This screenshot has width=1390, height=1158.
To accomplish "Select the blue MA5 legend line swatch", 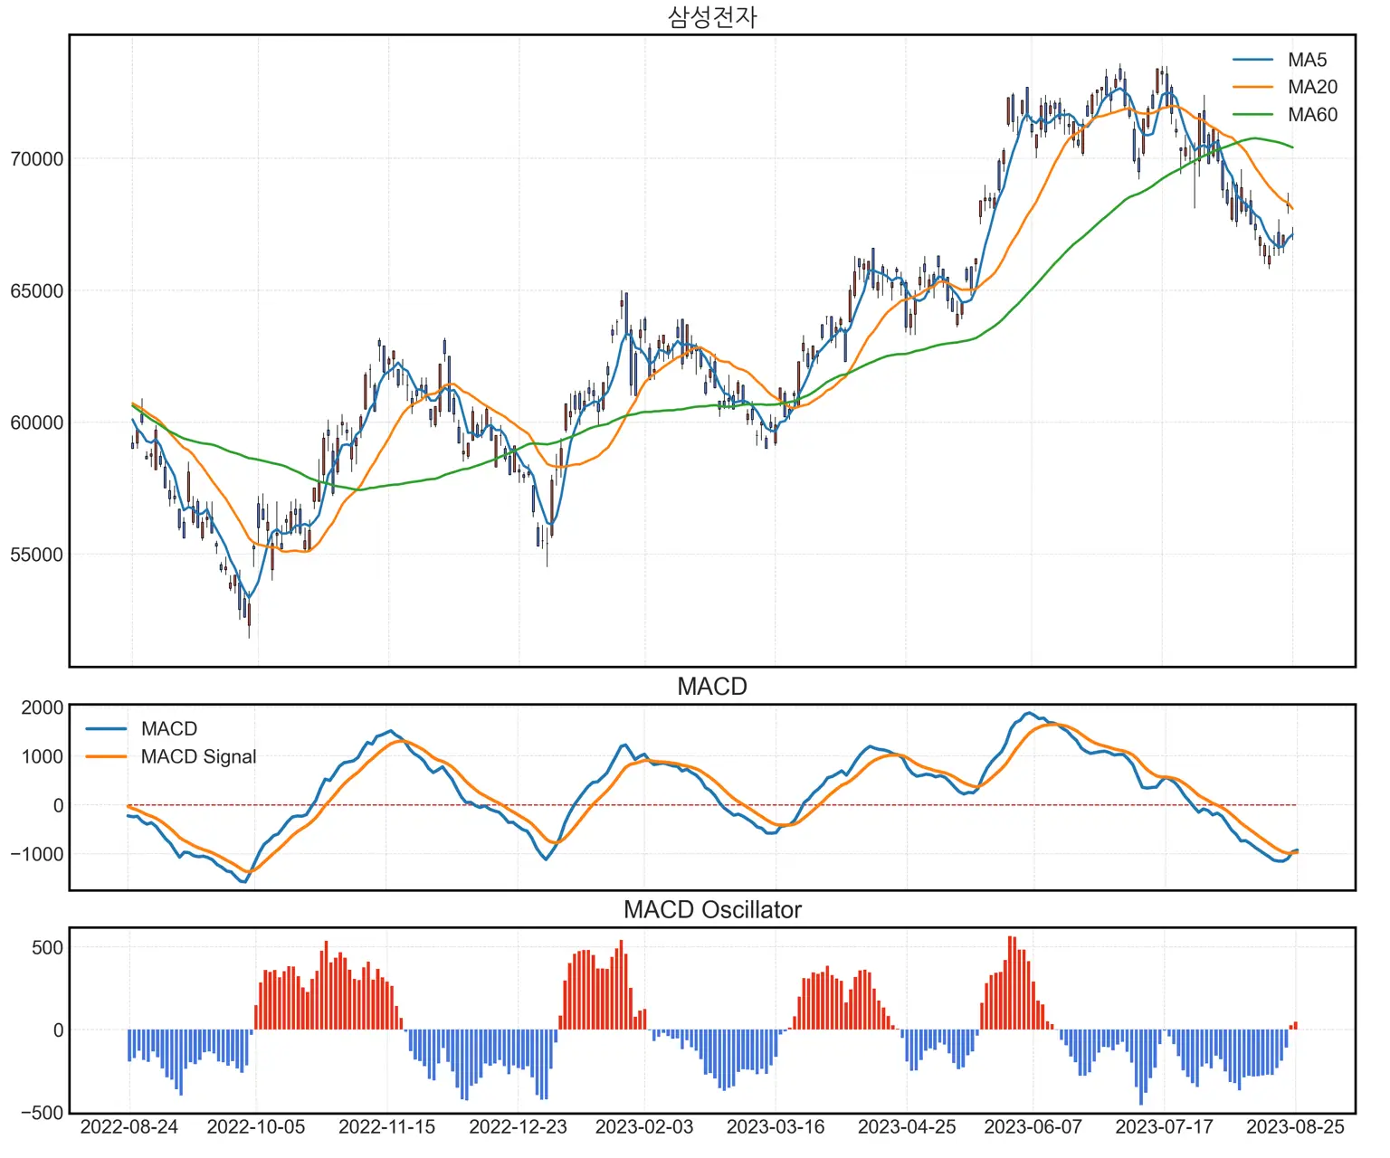I will point(1252,60).
